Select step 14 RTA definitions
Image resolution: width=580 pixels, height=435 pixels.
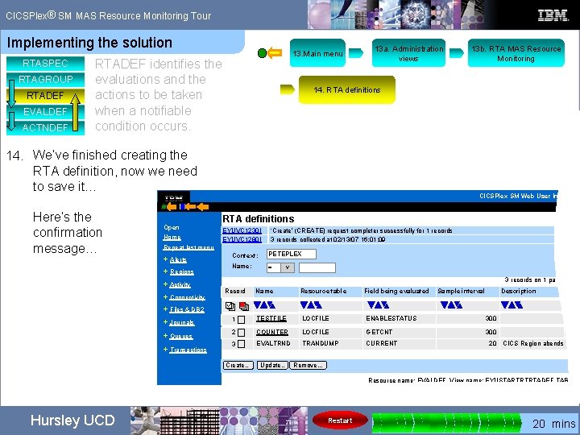(x=347, y=89)
